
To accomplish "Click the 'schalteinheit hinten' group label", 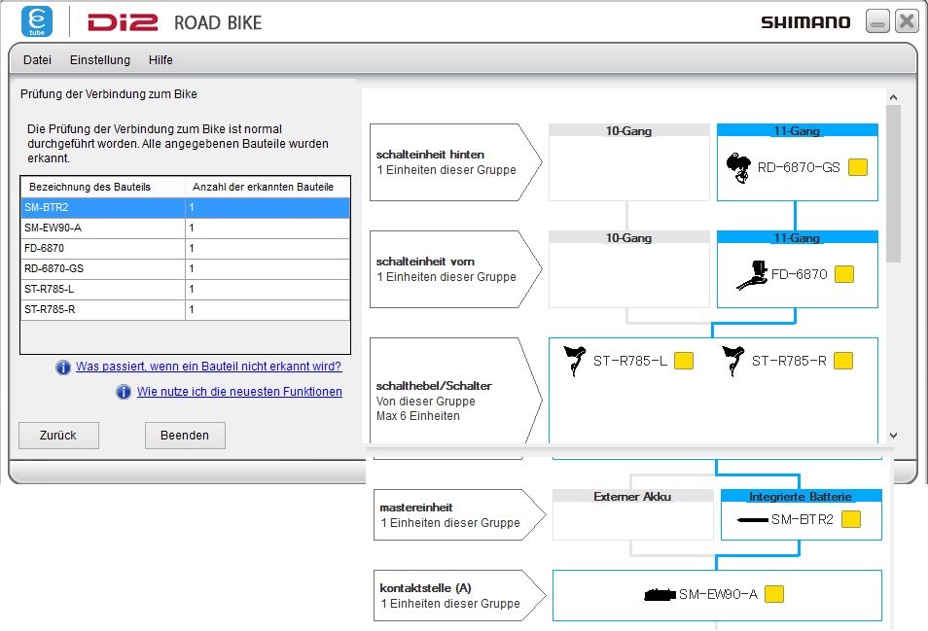I will pyautogui.click(x=455, y=162).
